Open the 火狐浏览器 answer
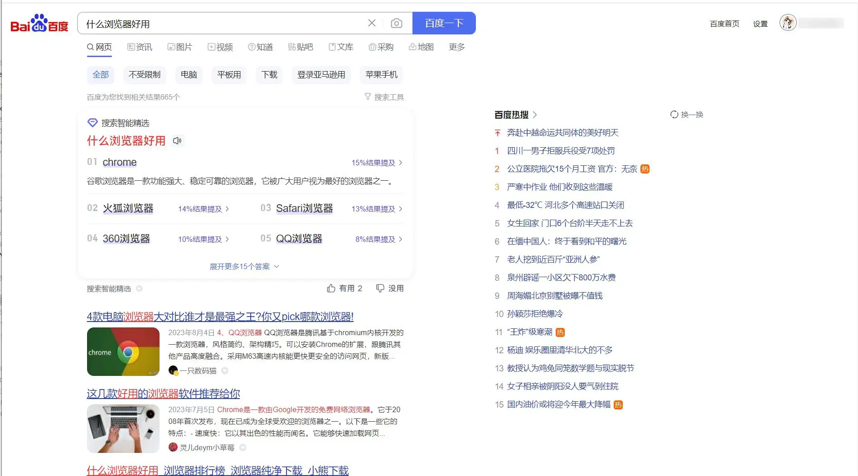This screenshot has height=476, width=858. [x=128, y=208]
